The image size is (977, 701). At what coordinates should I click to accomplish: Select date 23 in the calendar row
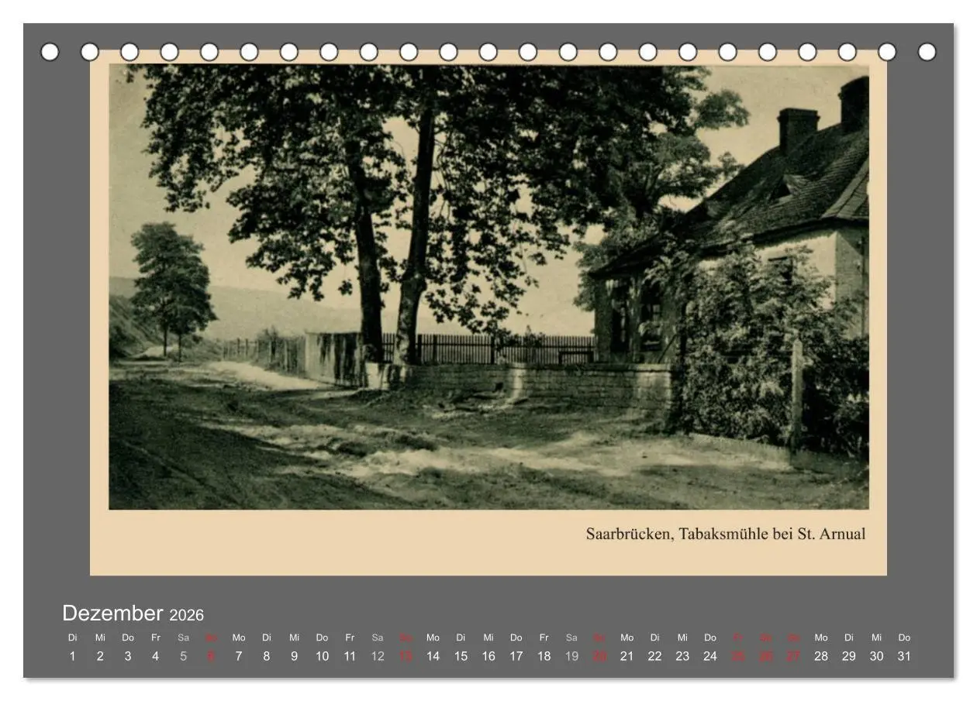pos(682,656)
